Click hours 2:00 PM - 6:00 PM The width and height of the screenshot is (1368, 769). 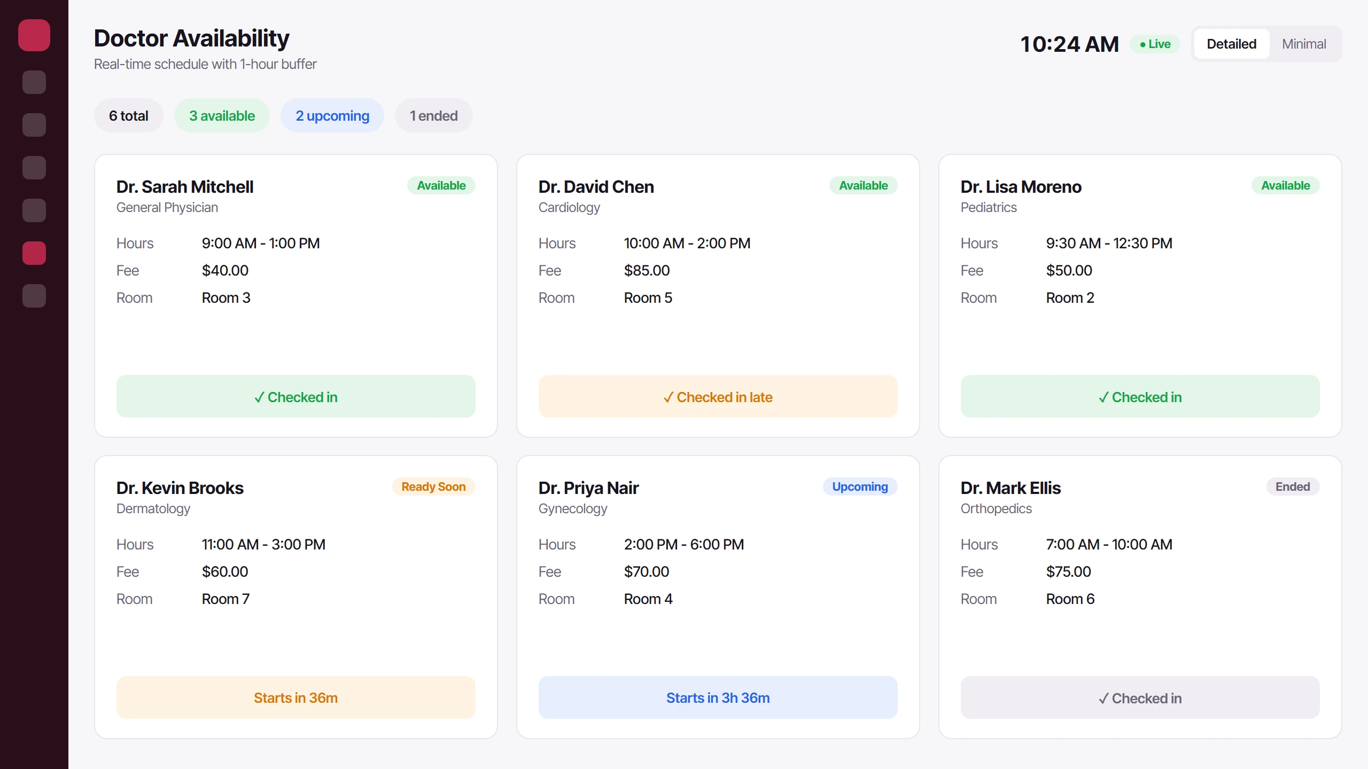(x=684, y=544)
